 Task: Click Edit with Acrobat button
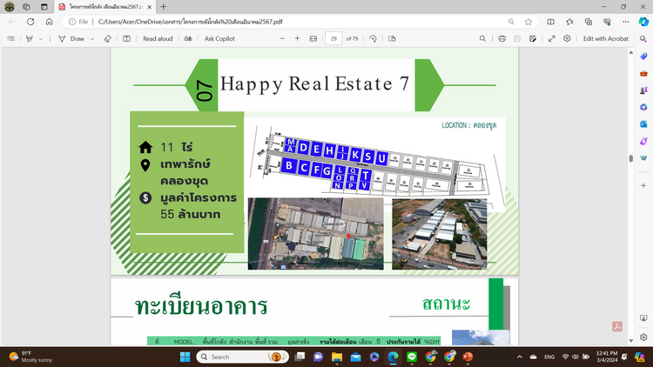pos(605,38)
